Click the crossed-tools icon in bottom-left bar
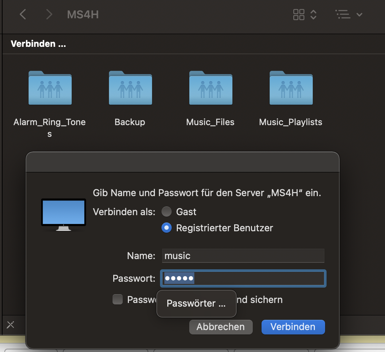 coord(11,325)
